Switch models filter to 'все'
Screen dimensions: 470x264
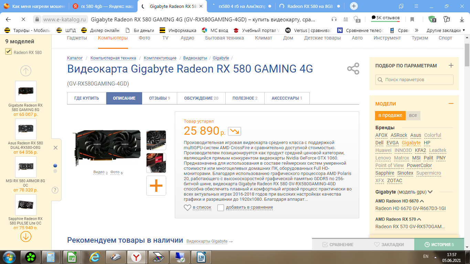tap(413, 115)
